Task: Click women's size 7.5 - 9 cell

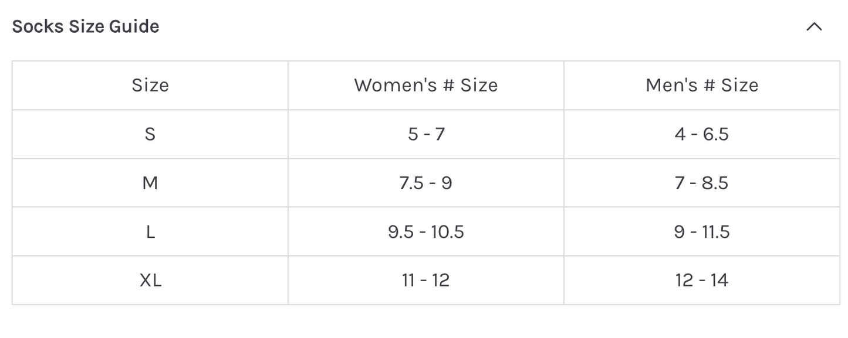Action: [x=426, y=183]
